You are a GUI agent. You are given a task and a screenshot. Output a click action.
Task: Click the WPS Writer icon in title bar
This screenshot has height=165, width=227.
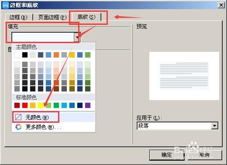click(x=6, y=5)
